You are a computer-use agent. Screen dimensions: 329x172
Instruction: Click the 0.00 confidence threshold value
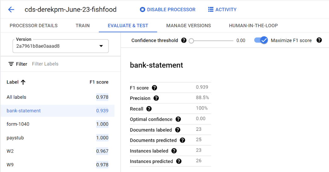pos(241,40)
